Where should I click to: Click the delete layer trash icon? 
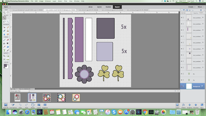pos(201,10)
